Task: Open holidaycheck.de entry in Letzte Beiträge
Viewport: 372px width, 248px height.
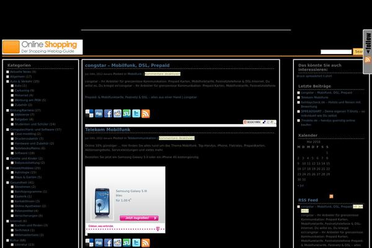Action: click(x=331, y=104)
